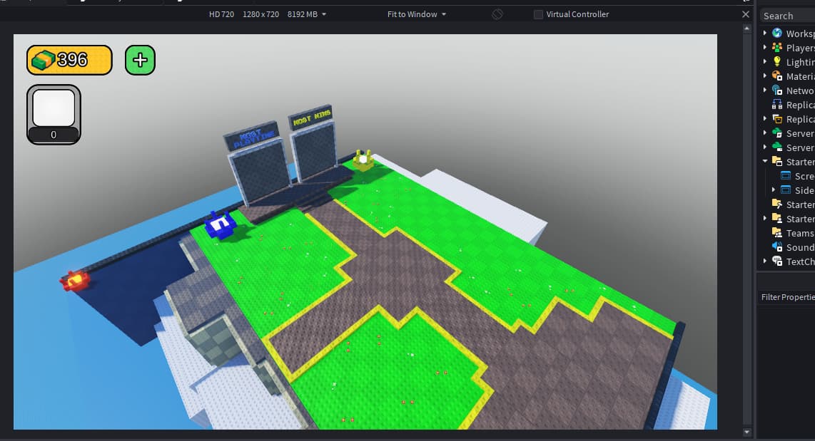The width and height of the screenshot is (815, 441).
Task: Click the green plus buy-cash button
Action: tap(140, 60)
